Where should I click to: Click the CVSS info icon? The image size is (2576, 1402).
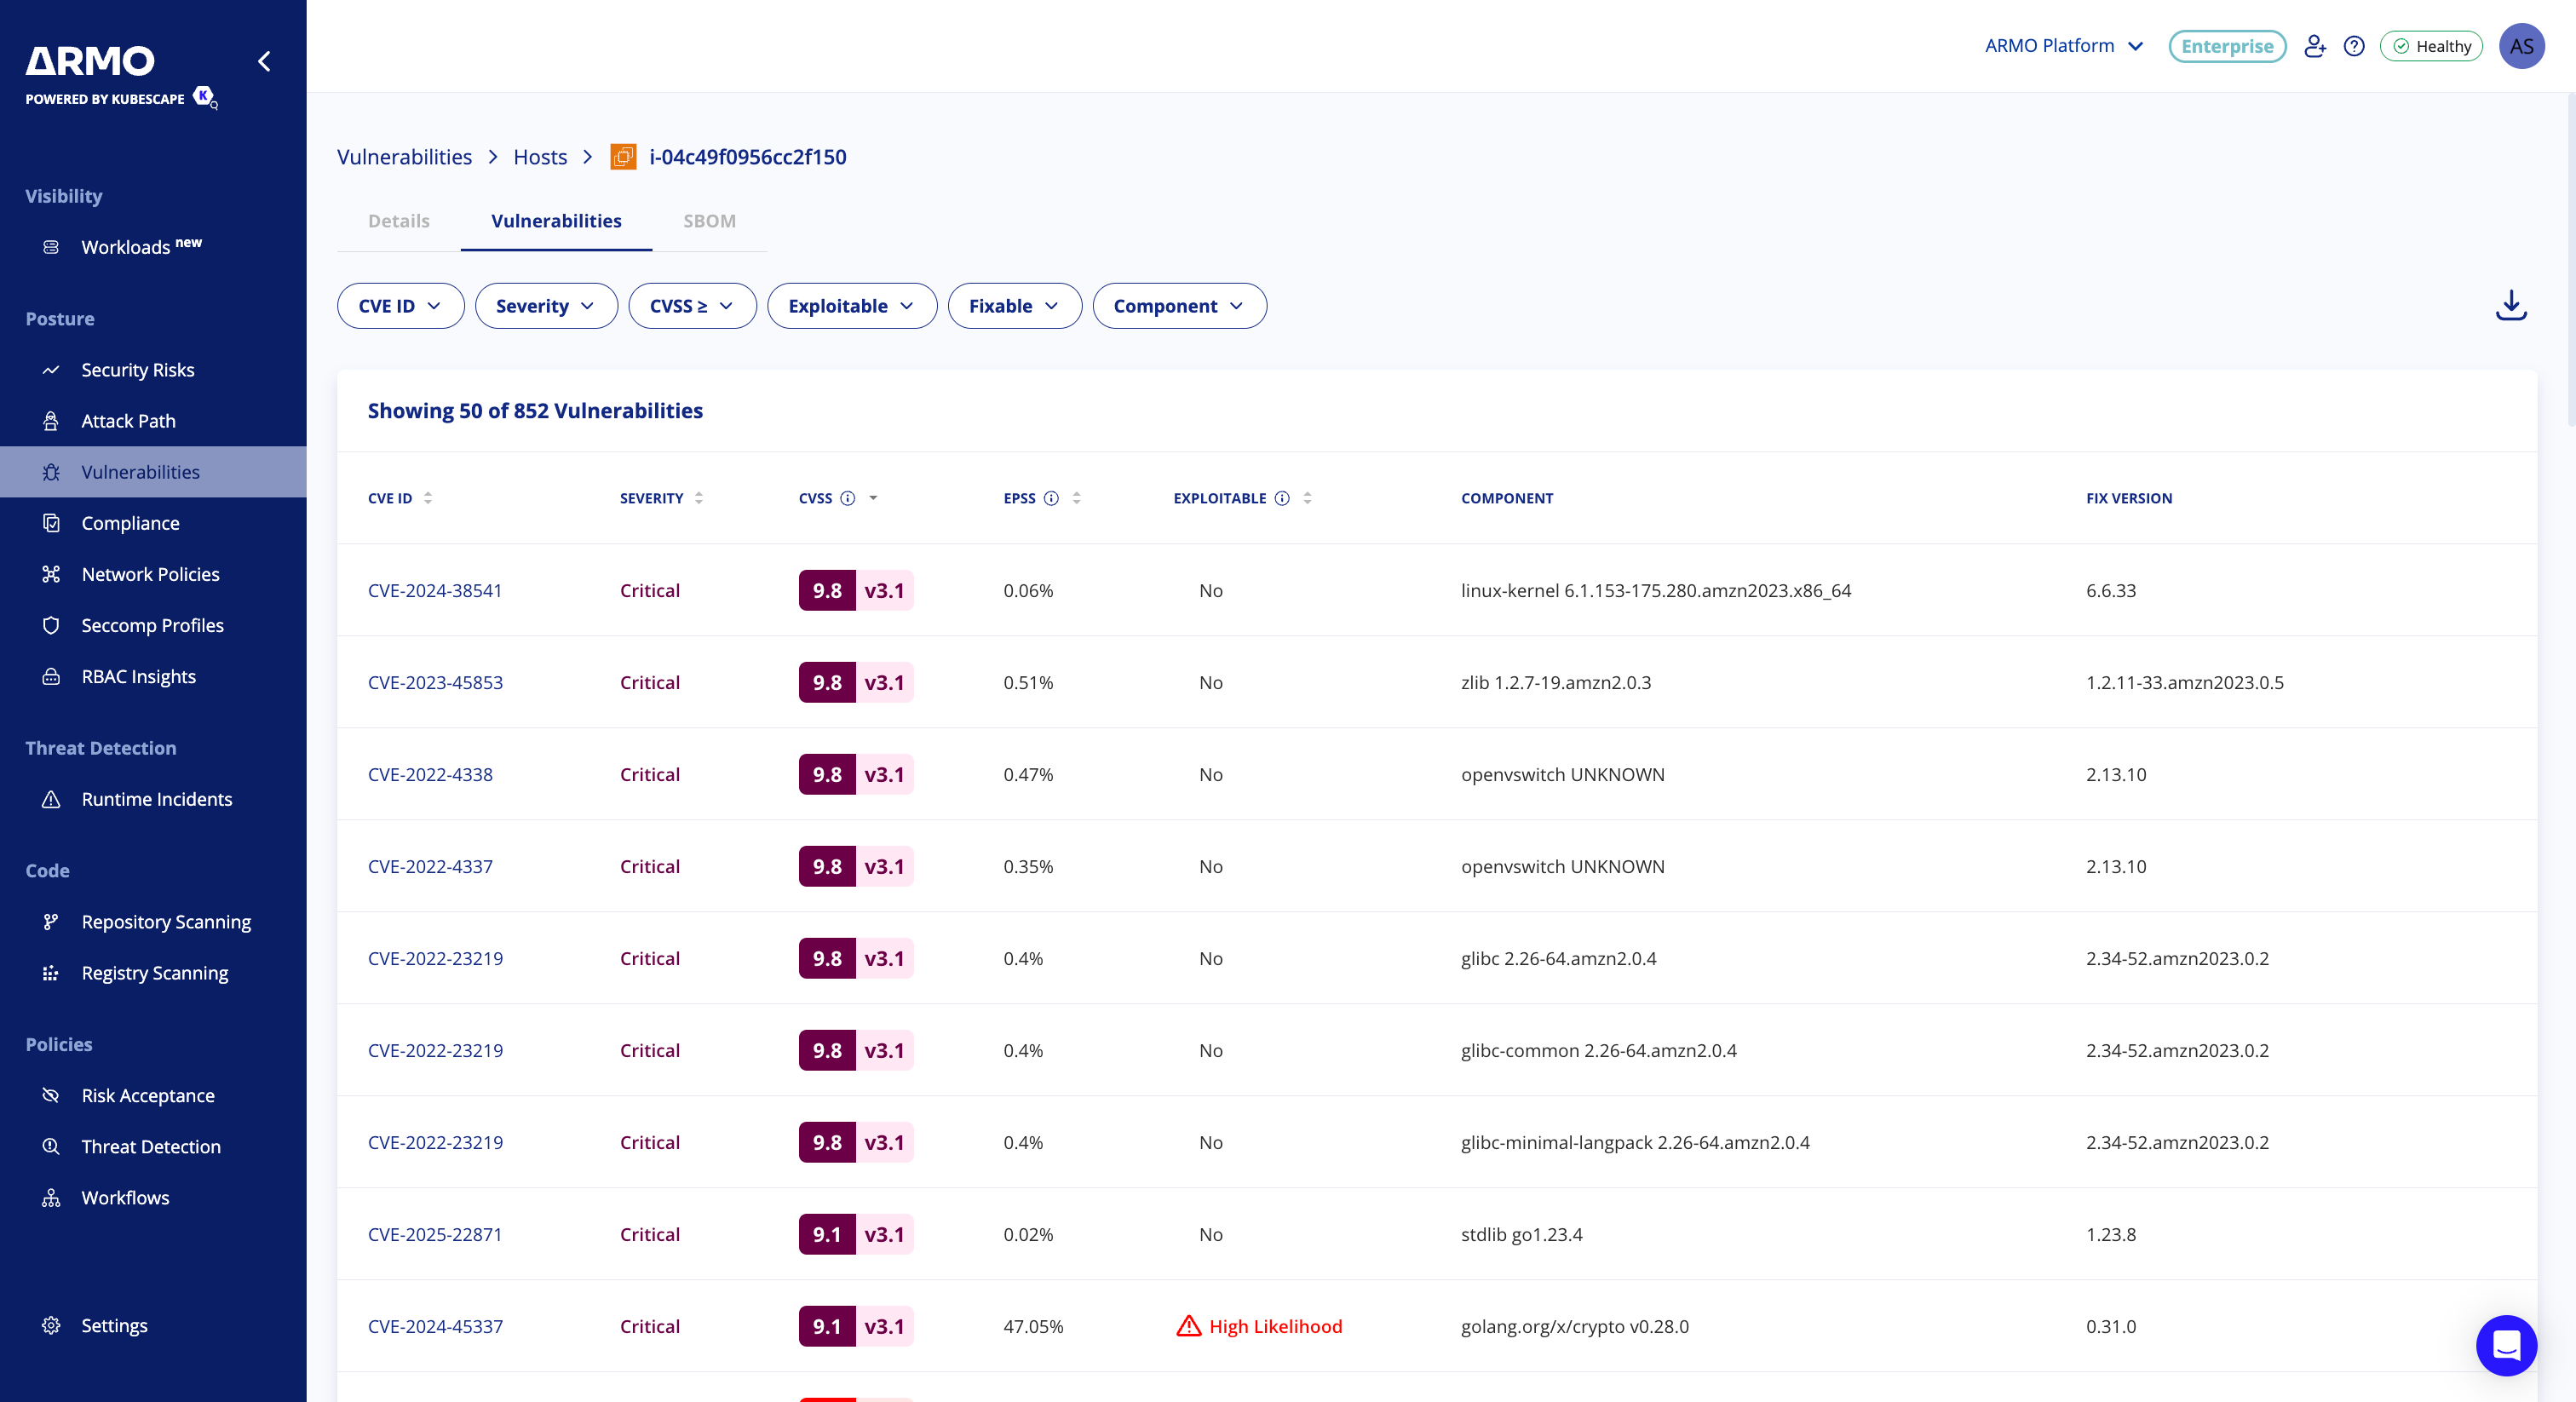[x=848, y=498]
